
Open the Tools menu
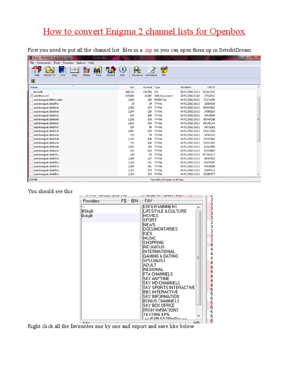(x=57, y=63)
